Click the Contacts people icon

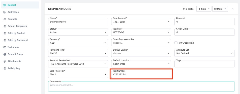click(x=5, y=19)
